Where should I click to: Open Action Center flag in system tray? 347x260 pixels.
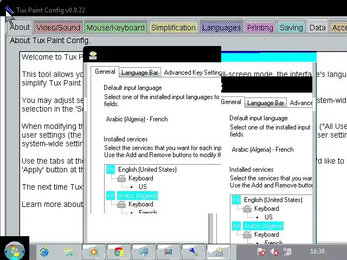point(261,251)
